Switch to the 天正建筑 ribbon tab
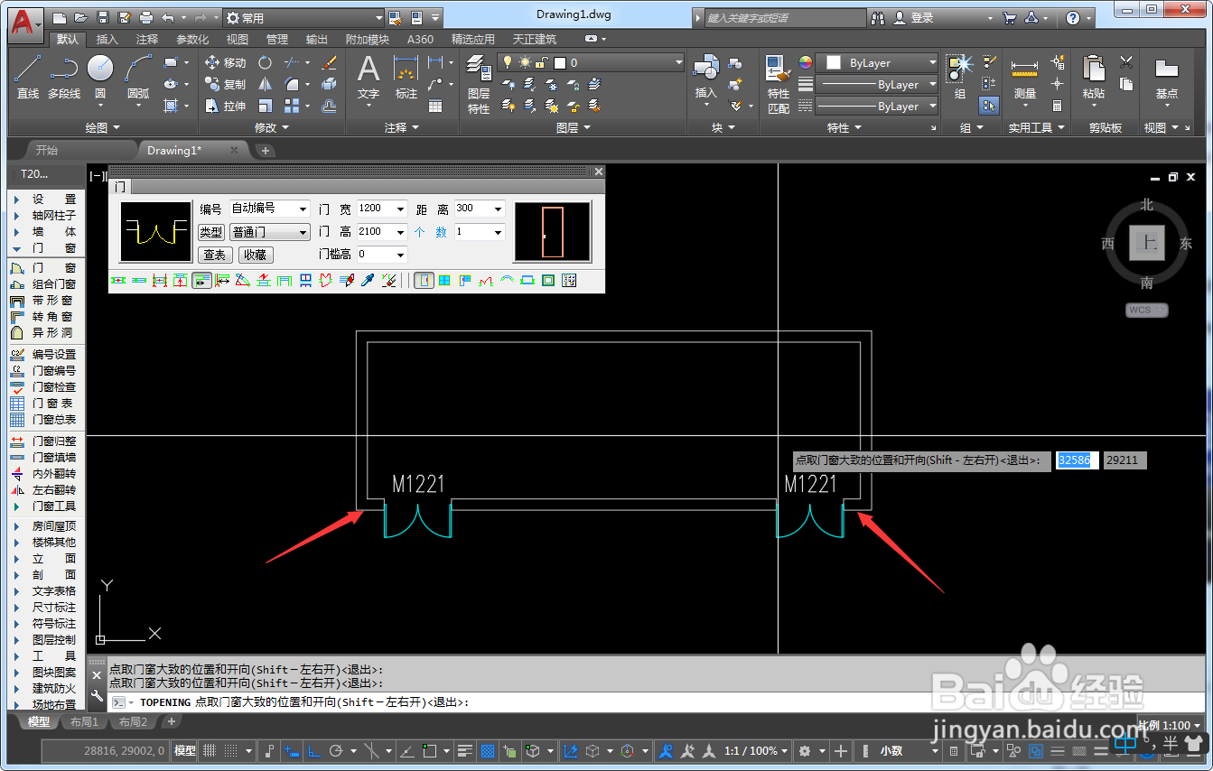This screenshot has width=1213, height=771. 535,39
